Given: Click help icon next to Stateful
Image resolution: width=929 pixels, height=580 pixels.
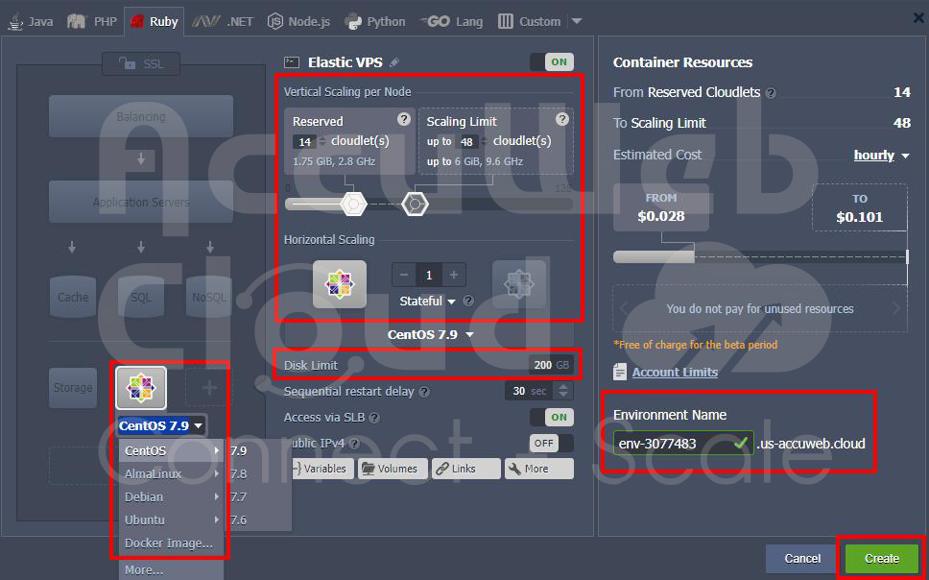Looking at the screenshot, I should [x=468, y=301].
